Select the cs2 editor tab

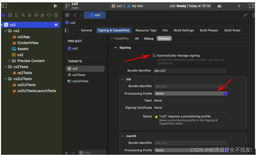[x=95, y=15]
